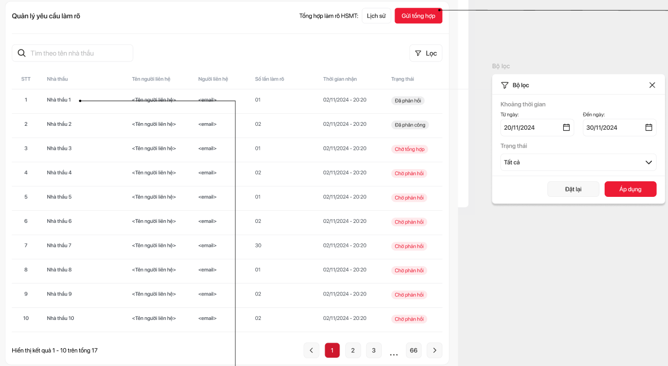Open the Lọc filter button
Image resolution: width=668 pixels, height=366 pixels.
click(426, 53)
